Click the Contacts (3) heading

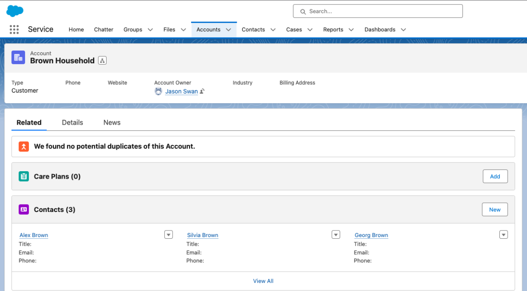tap(54, 210)
